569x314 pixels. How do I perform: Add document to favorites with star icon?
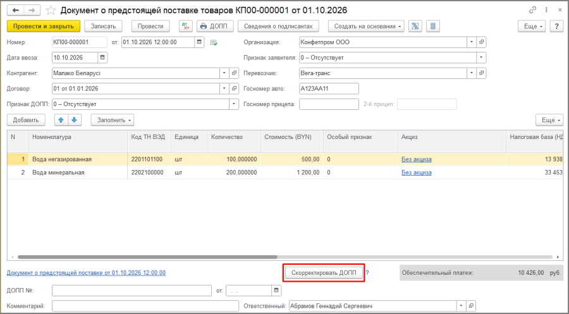pyautogui.click(x=51, y=10)
